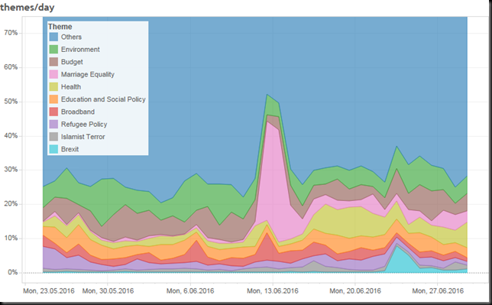
Task: Select the 'Broadband' legend label
Action: pos(77,112)
